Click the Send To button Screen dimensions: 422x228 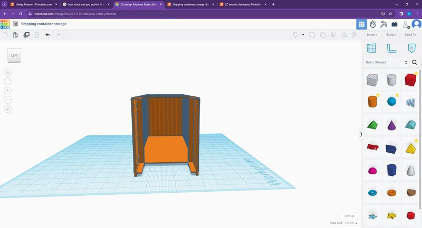click(410, 35)
